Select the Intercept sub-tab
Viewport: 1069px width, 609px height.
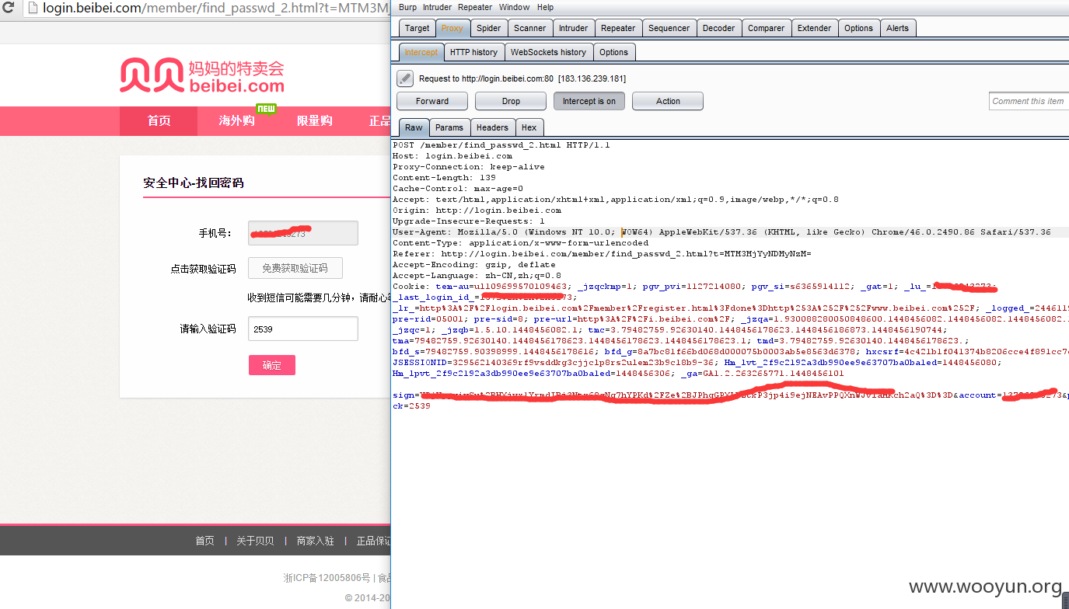[x=421, y=52]
